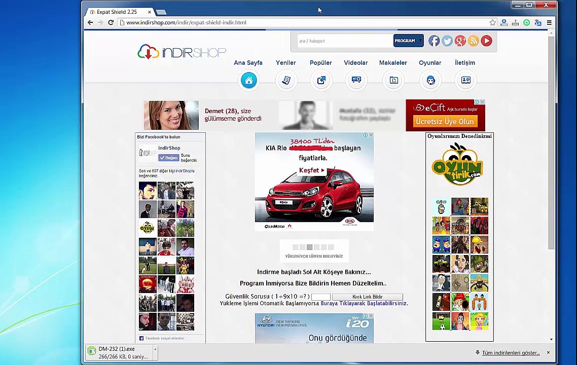Click the Videolar circular icon
The height and width of the screenshot is (365, 577).
[356, 80]
